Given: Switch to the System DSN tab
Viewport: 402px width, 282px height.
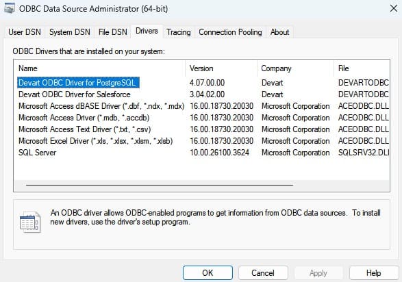Looking at the screenshot, I should pos(69,32).
